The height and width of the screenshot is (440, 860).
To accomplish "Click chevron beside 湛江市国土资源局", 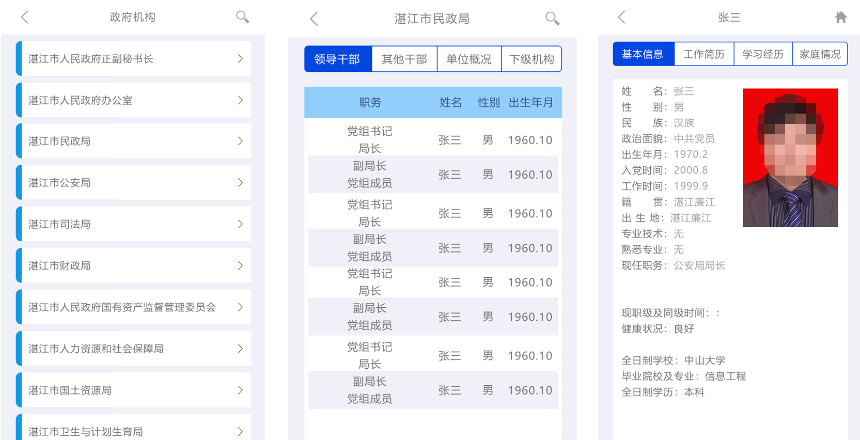I will tap(240, 390).
